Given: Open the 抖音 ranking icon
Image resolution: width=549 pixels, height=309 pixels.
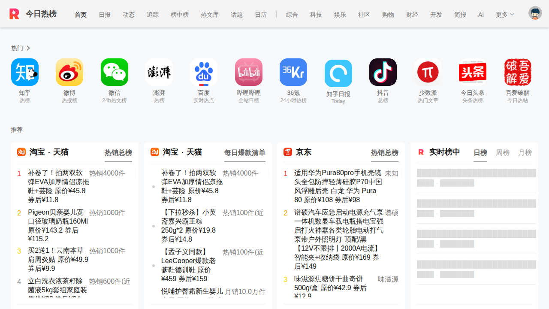Looking at the screenshot, I should click(x=383, y=72).
